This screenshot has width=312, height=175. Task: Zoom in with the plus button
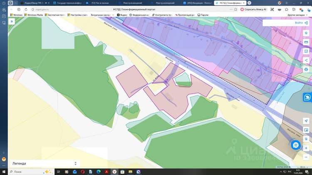pos(306,148)
